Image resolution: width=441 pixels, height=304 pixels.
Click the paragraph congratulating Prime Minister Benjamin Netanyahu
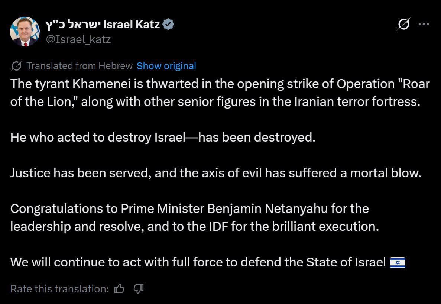[194, 218]
